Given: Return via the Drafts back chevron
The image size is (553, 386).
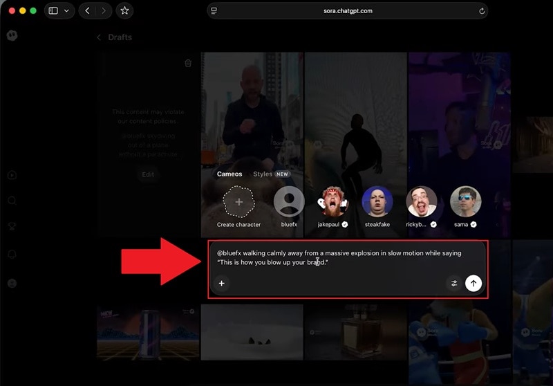Looking at the screenshot, I should pyautogui.click(x=99, y=37).
